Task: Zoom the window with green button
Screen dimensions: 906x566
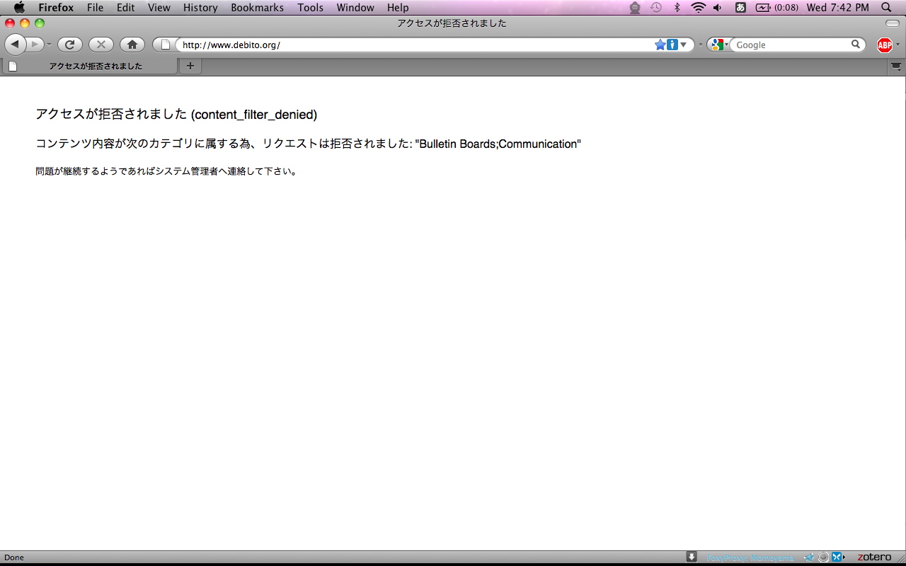Action: (40, 23)
